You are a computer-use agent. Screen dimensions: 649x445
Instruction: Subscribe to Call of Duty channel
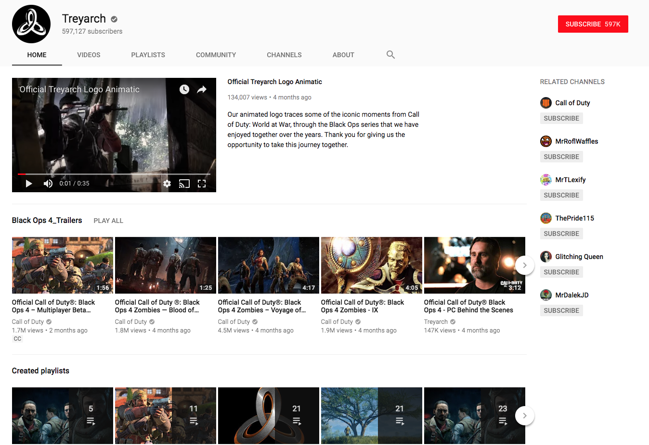coord(561,118)
